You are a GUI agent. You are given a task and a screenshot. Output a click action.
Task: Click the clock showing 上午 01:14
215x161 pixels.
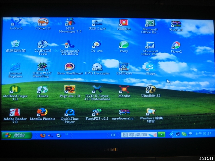[x=203, y=133]
